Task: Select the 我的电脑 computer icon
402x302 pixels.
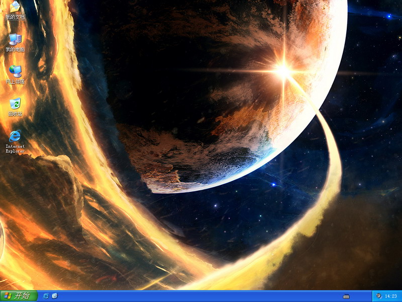Action: pos(15,39)
